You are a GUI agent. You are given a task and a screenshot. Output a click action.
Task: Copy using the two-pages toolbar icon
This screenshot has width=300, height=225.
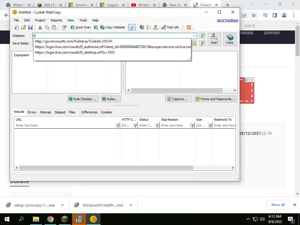[47, 27]
